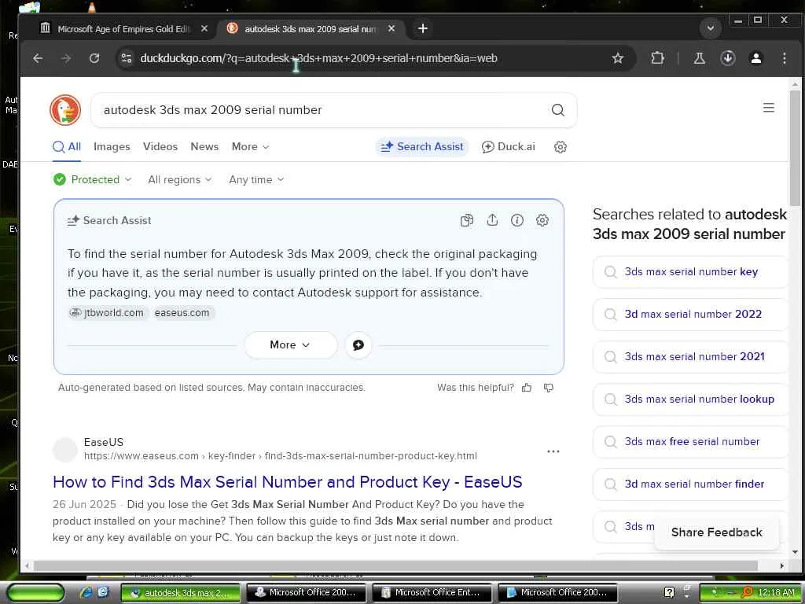
Task: Search related 3d max serial number finder
Action: (x=690, y=484)
